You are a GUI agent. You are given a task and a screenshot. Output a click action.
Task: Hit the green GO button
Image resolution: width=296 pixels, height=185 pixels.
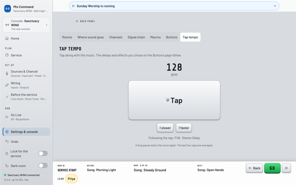point(272,168)
